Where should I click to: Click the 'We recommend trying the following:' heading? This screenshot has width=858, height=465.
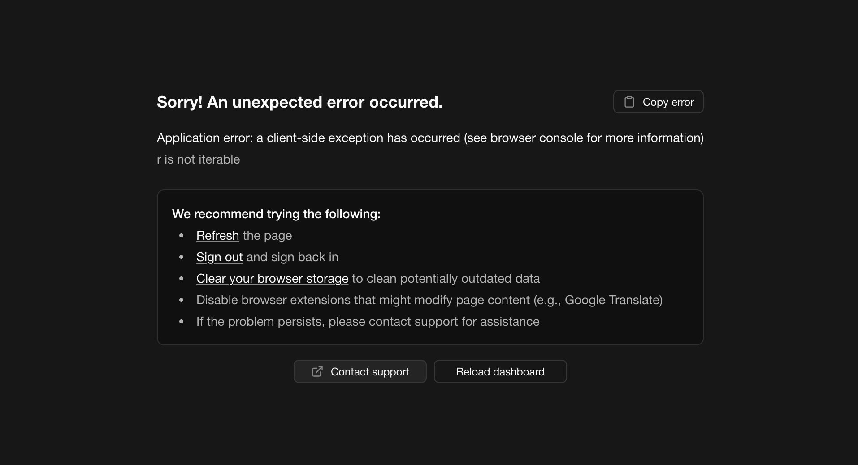tap(276, 214)
